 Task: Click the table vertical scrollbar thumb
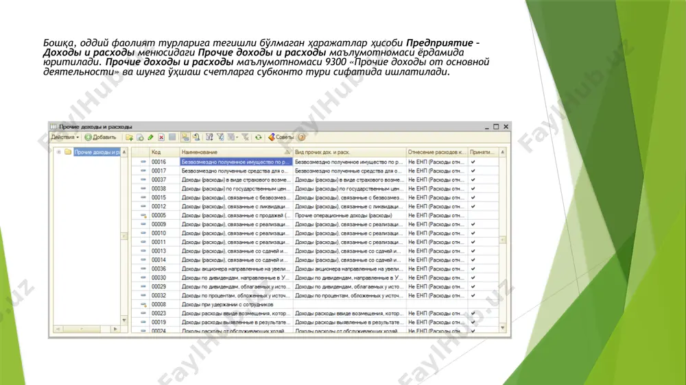tap(503, 240)
